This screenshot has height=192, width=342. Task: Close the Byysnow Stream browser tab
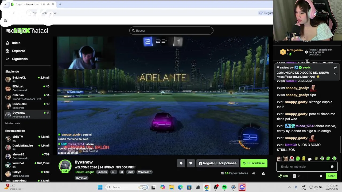coord(53,4)
